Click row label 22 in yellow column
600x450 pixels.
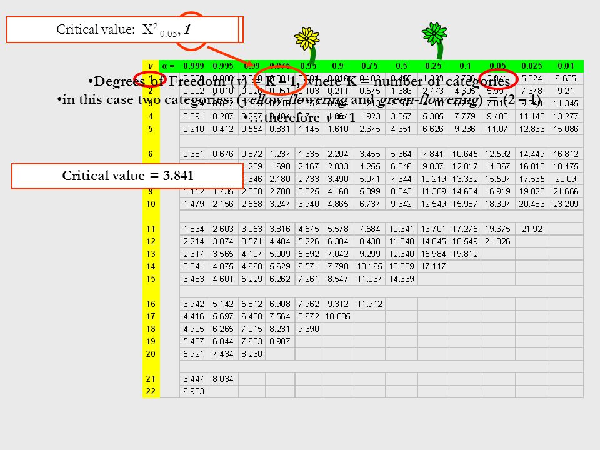tap(151, 391)
